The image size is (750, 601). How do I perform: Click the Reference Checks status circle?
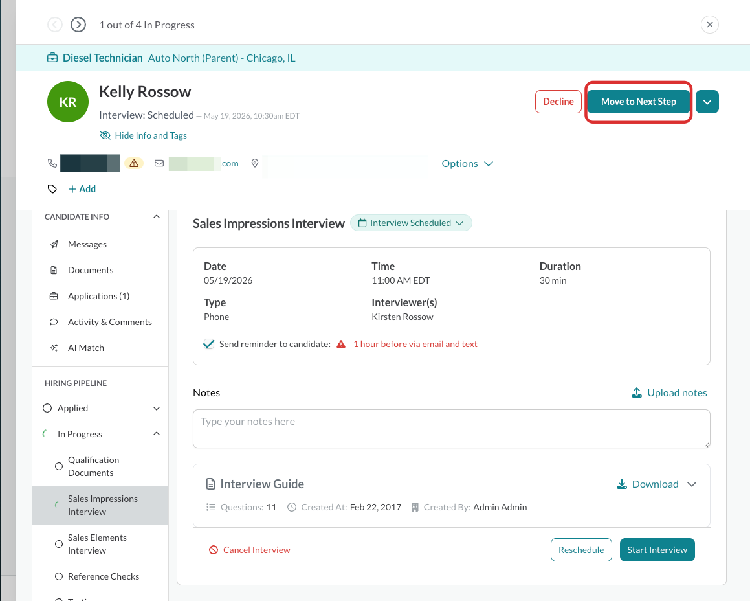59,576
